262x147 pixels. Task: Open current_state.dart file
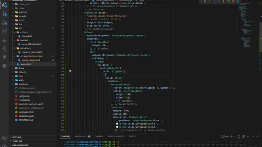point(32,52)
